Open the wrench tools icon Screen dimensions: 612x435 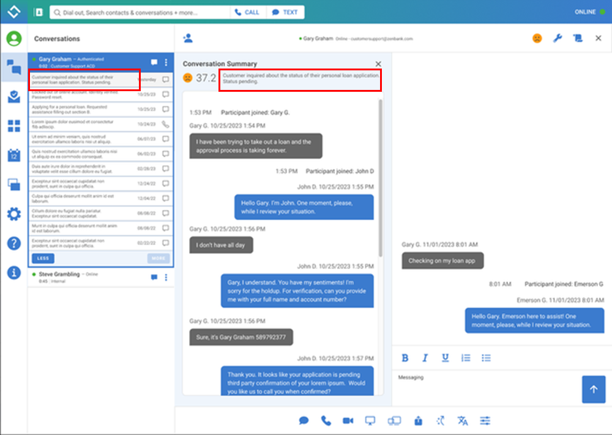coord(557,39)
